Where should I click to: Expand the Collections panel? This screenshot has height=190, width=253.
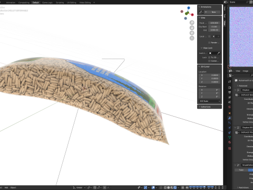point(199,107)
